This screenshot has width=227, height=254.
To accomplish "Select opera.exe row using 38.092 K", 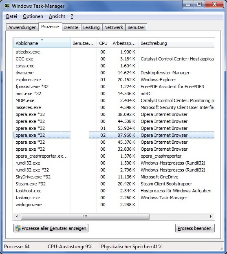I will tap(114, 114).
